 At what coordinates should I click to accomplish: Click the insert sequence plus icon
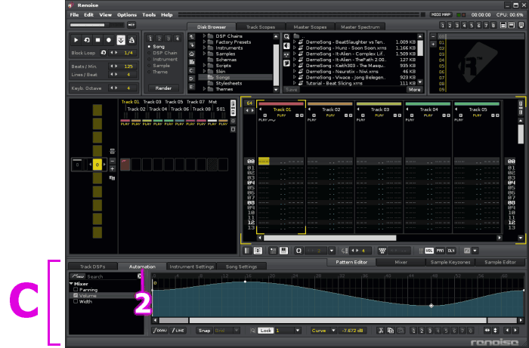tap(113, 169)
